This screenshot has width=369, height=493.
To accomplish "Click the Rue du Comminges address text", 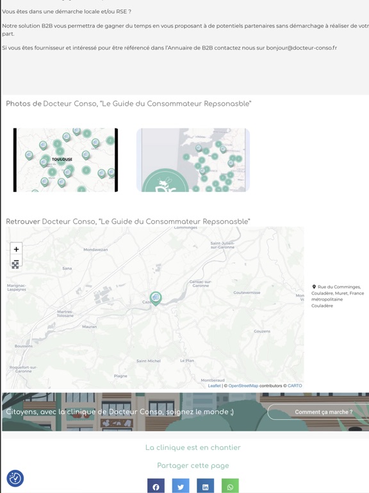I will pos(338,296).
